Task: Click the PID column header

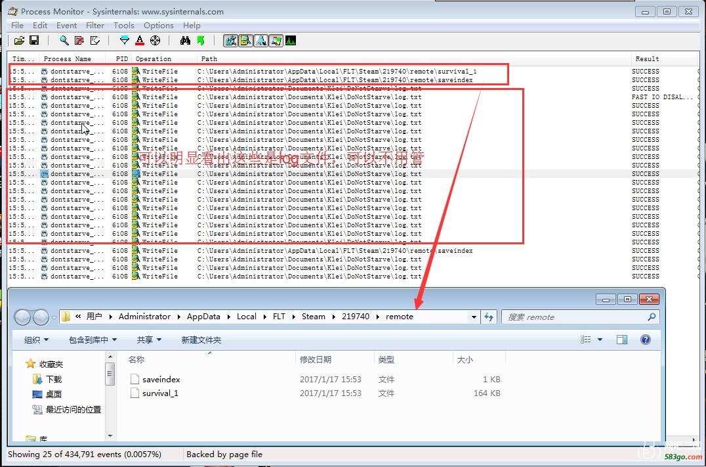Action: tap(119, 58)
